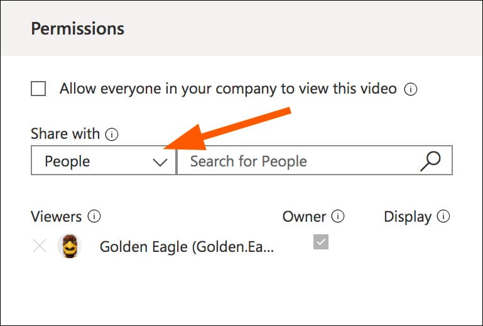This screenshot has width=483, height=326.
Task: Remove Golden Eagle using the X icon
Action: click(39, 246)
